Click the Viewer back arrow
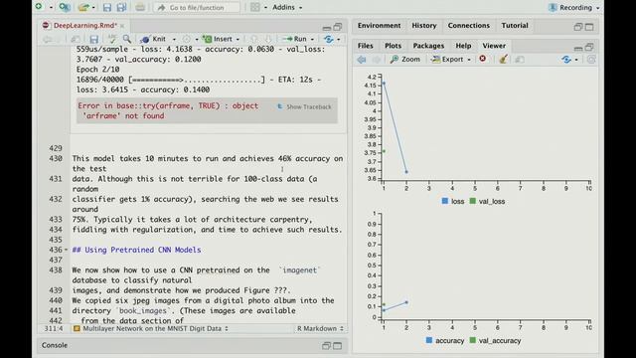Image resolution: width=636 pixels, height=358 pixels. (362, 60)
